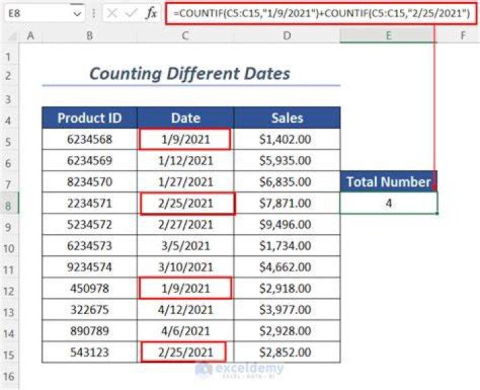
Task: Select column C header
Action: (185, 36)
